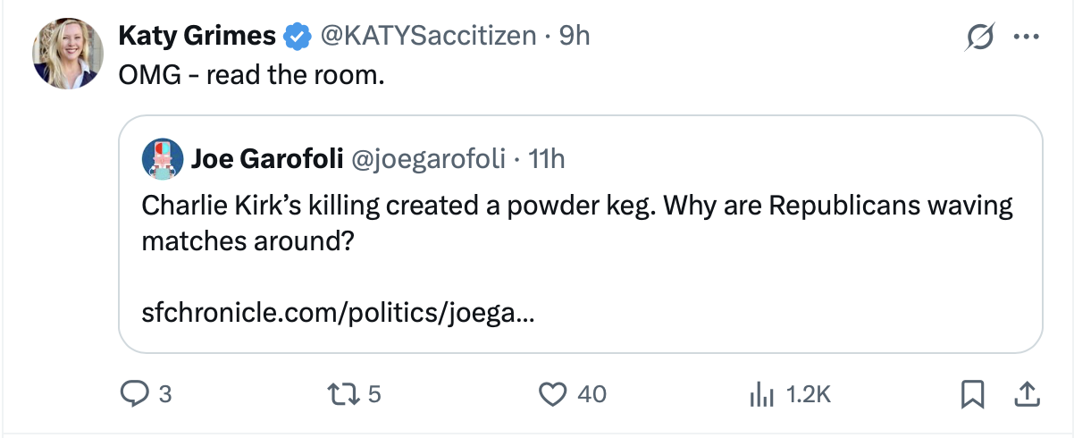Open the sfchronicle.com article link
Viewport: 1074px width, 438px height.
[338, 314]
